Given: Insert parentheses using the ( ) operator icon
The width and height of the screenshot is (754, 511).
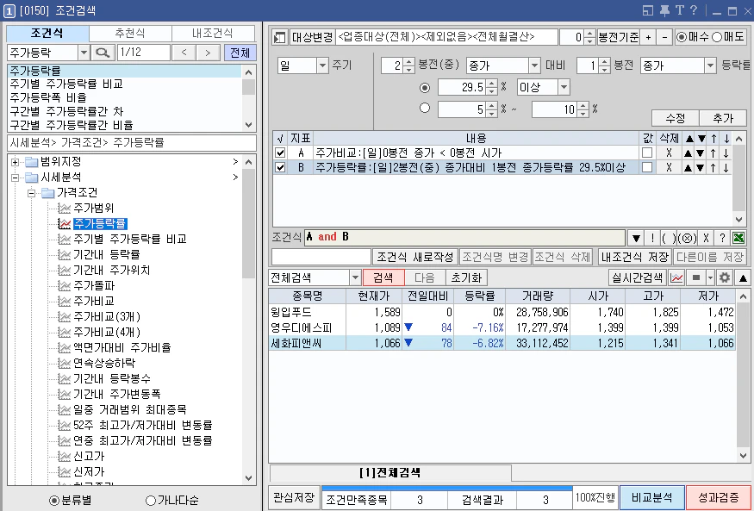Looking at the screenshot, I should click(x=670, y=238).
